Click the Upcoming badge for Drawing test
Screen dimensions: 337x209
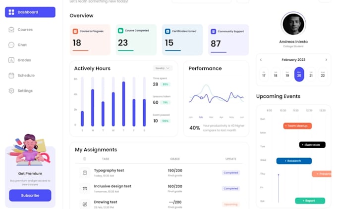tap(231, 204)
